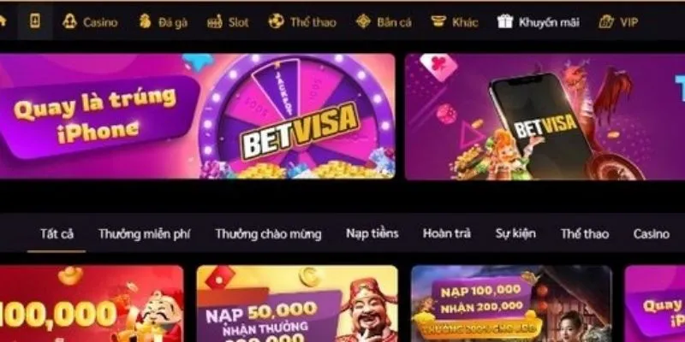The image size is (685, 342).
Task: Show the Sự kiện promotions tab
Action: tap(515, 233)
